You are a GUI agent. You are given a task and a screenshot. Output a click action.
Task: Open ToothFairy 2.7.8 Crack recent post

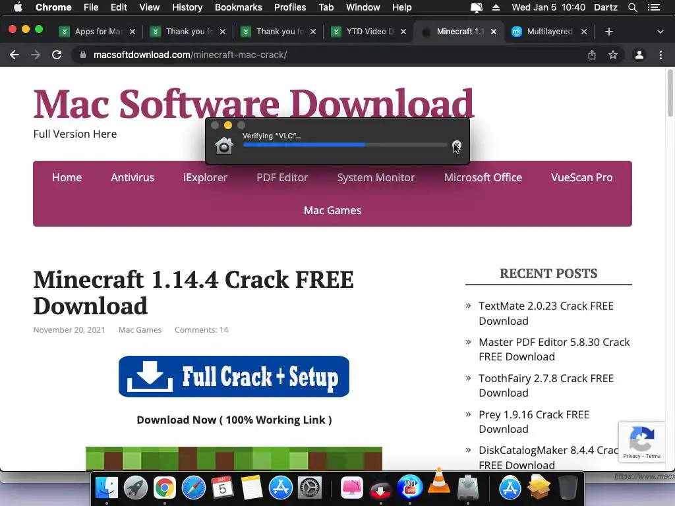point(546,385)
